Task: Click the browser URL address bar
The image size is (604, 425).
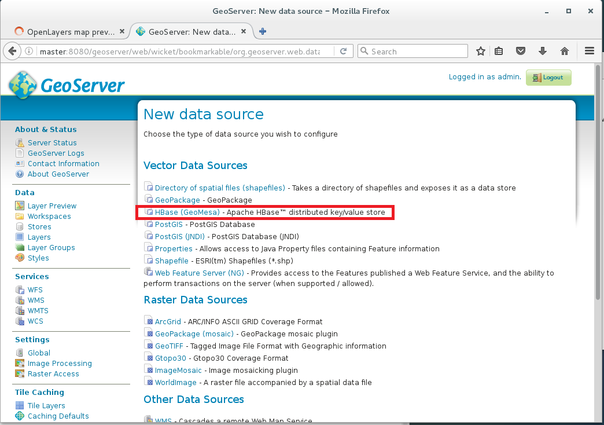Action: (179, 52)
